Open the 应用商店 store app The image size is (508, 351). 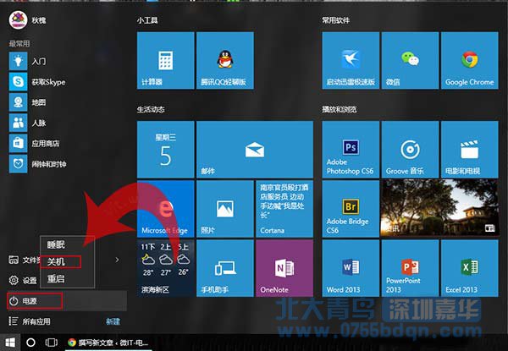(35, 143)
